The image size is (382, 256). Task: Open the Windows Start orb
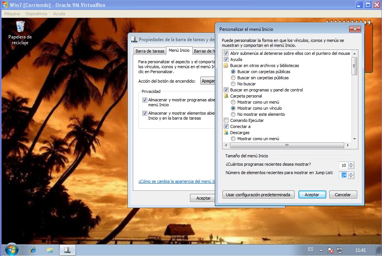coord(11,250)
